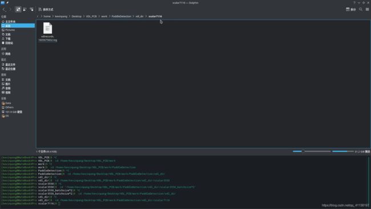Go forward with the right arrow button
This screenshot has height=209, width=371.
pos(10,10)
